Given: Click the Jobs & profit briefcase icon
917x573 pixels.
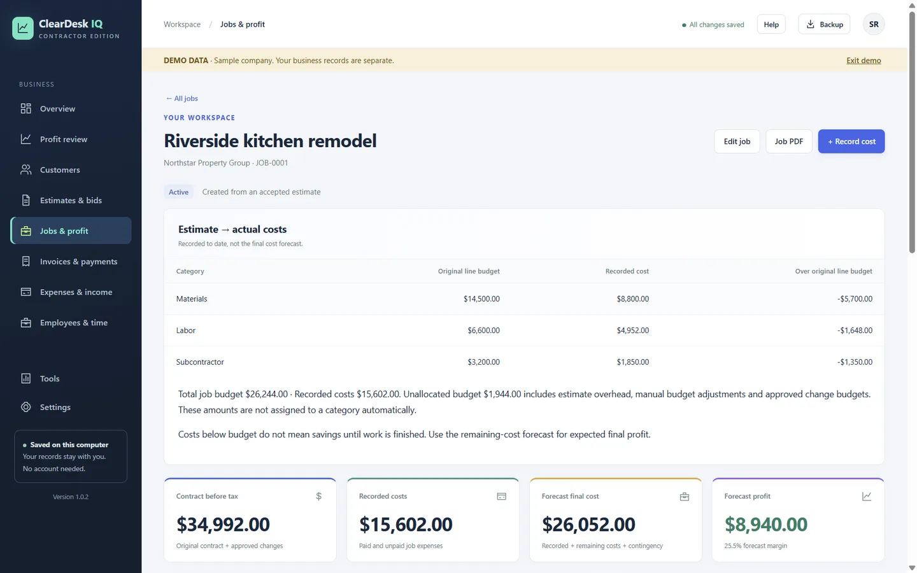Looking at the screenshot, I should 25,230.
